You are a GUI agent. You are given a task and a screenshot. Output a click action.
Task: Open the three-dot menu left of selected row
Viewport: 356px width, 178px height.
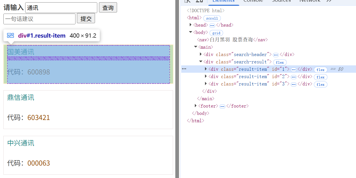coord(184,69)
